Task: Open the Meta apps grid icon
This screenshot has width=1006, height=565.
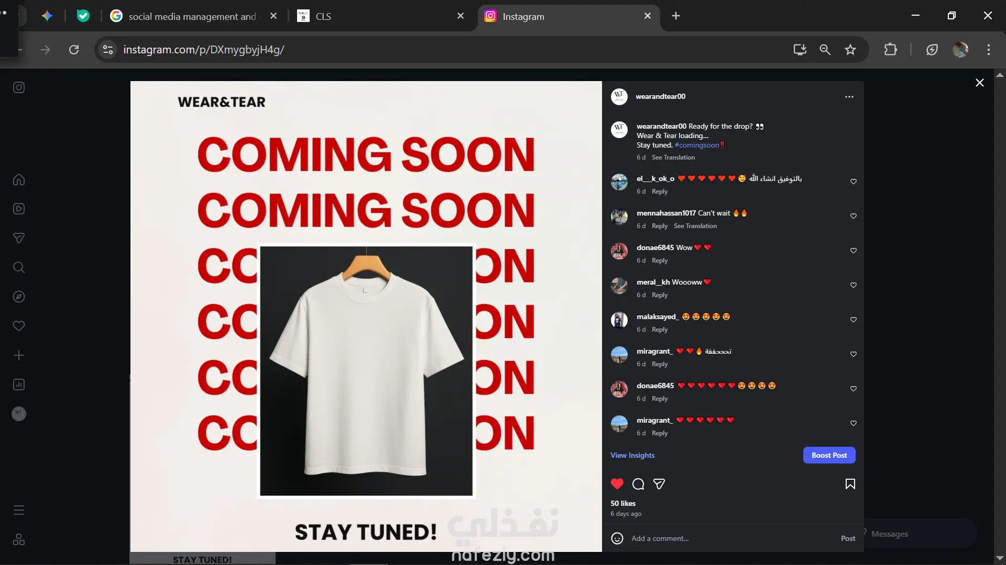Action: 19,539
